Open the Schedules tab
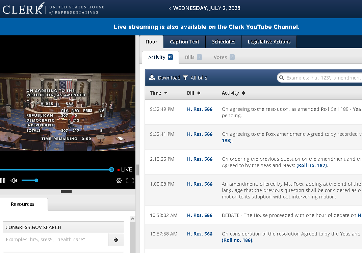362x253 pixels. (x=224, y=42)
